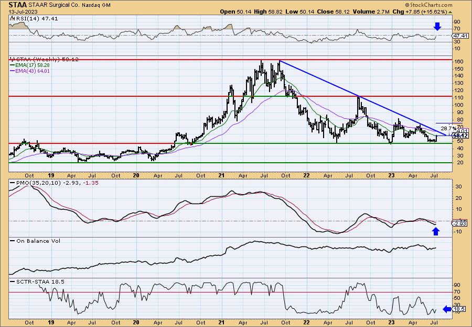Click the Open 50.14 value
Screen dimensions: 472x327
[234, 12]
